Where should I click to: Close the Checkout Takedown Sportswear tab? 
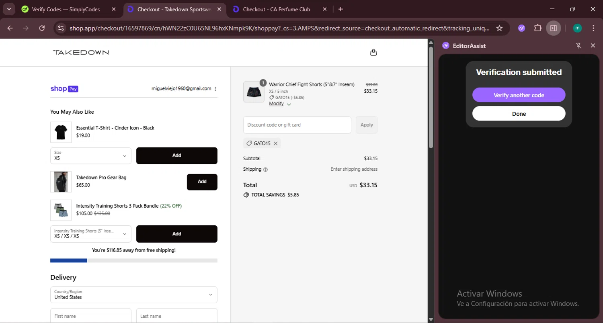219,9
